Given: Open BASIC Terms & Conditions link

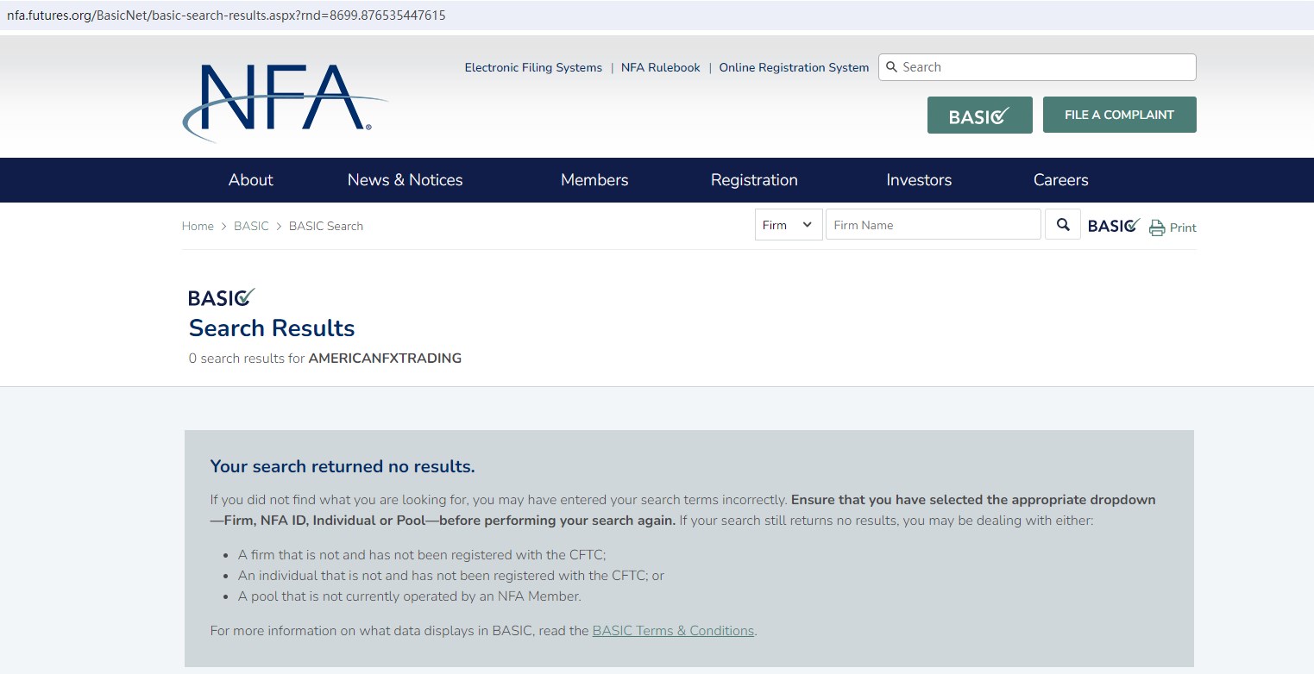Looking at the screenshot, I should (x=673, y=631).
